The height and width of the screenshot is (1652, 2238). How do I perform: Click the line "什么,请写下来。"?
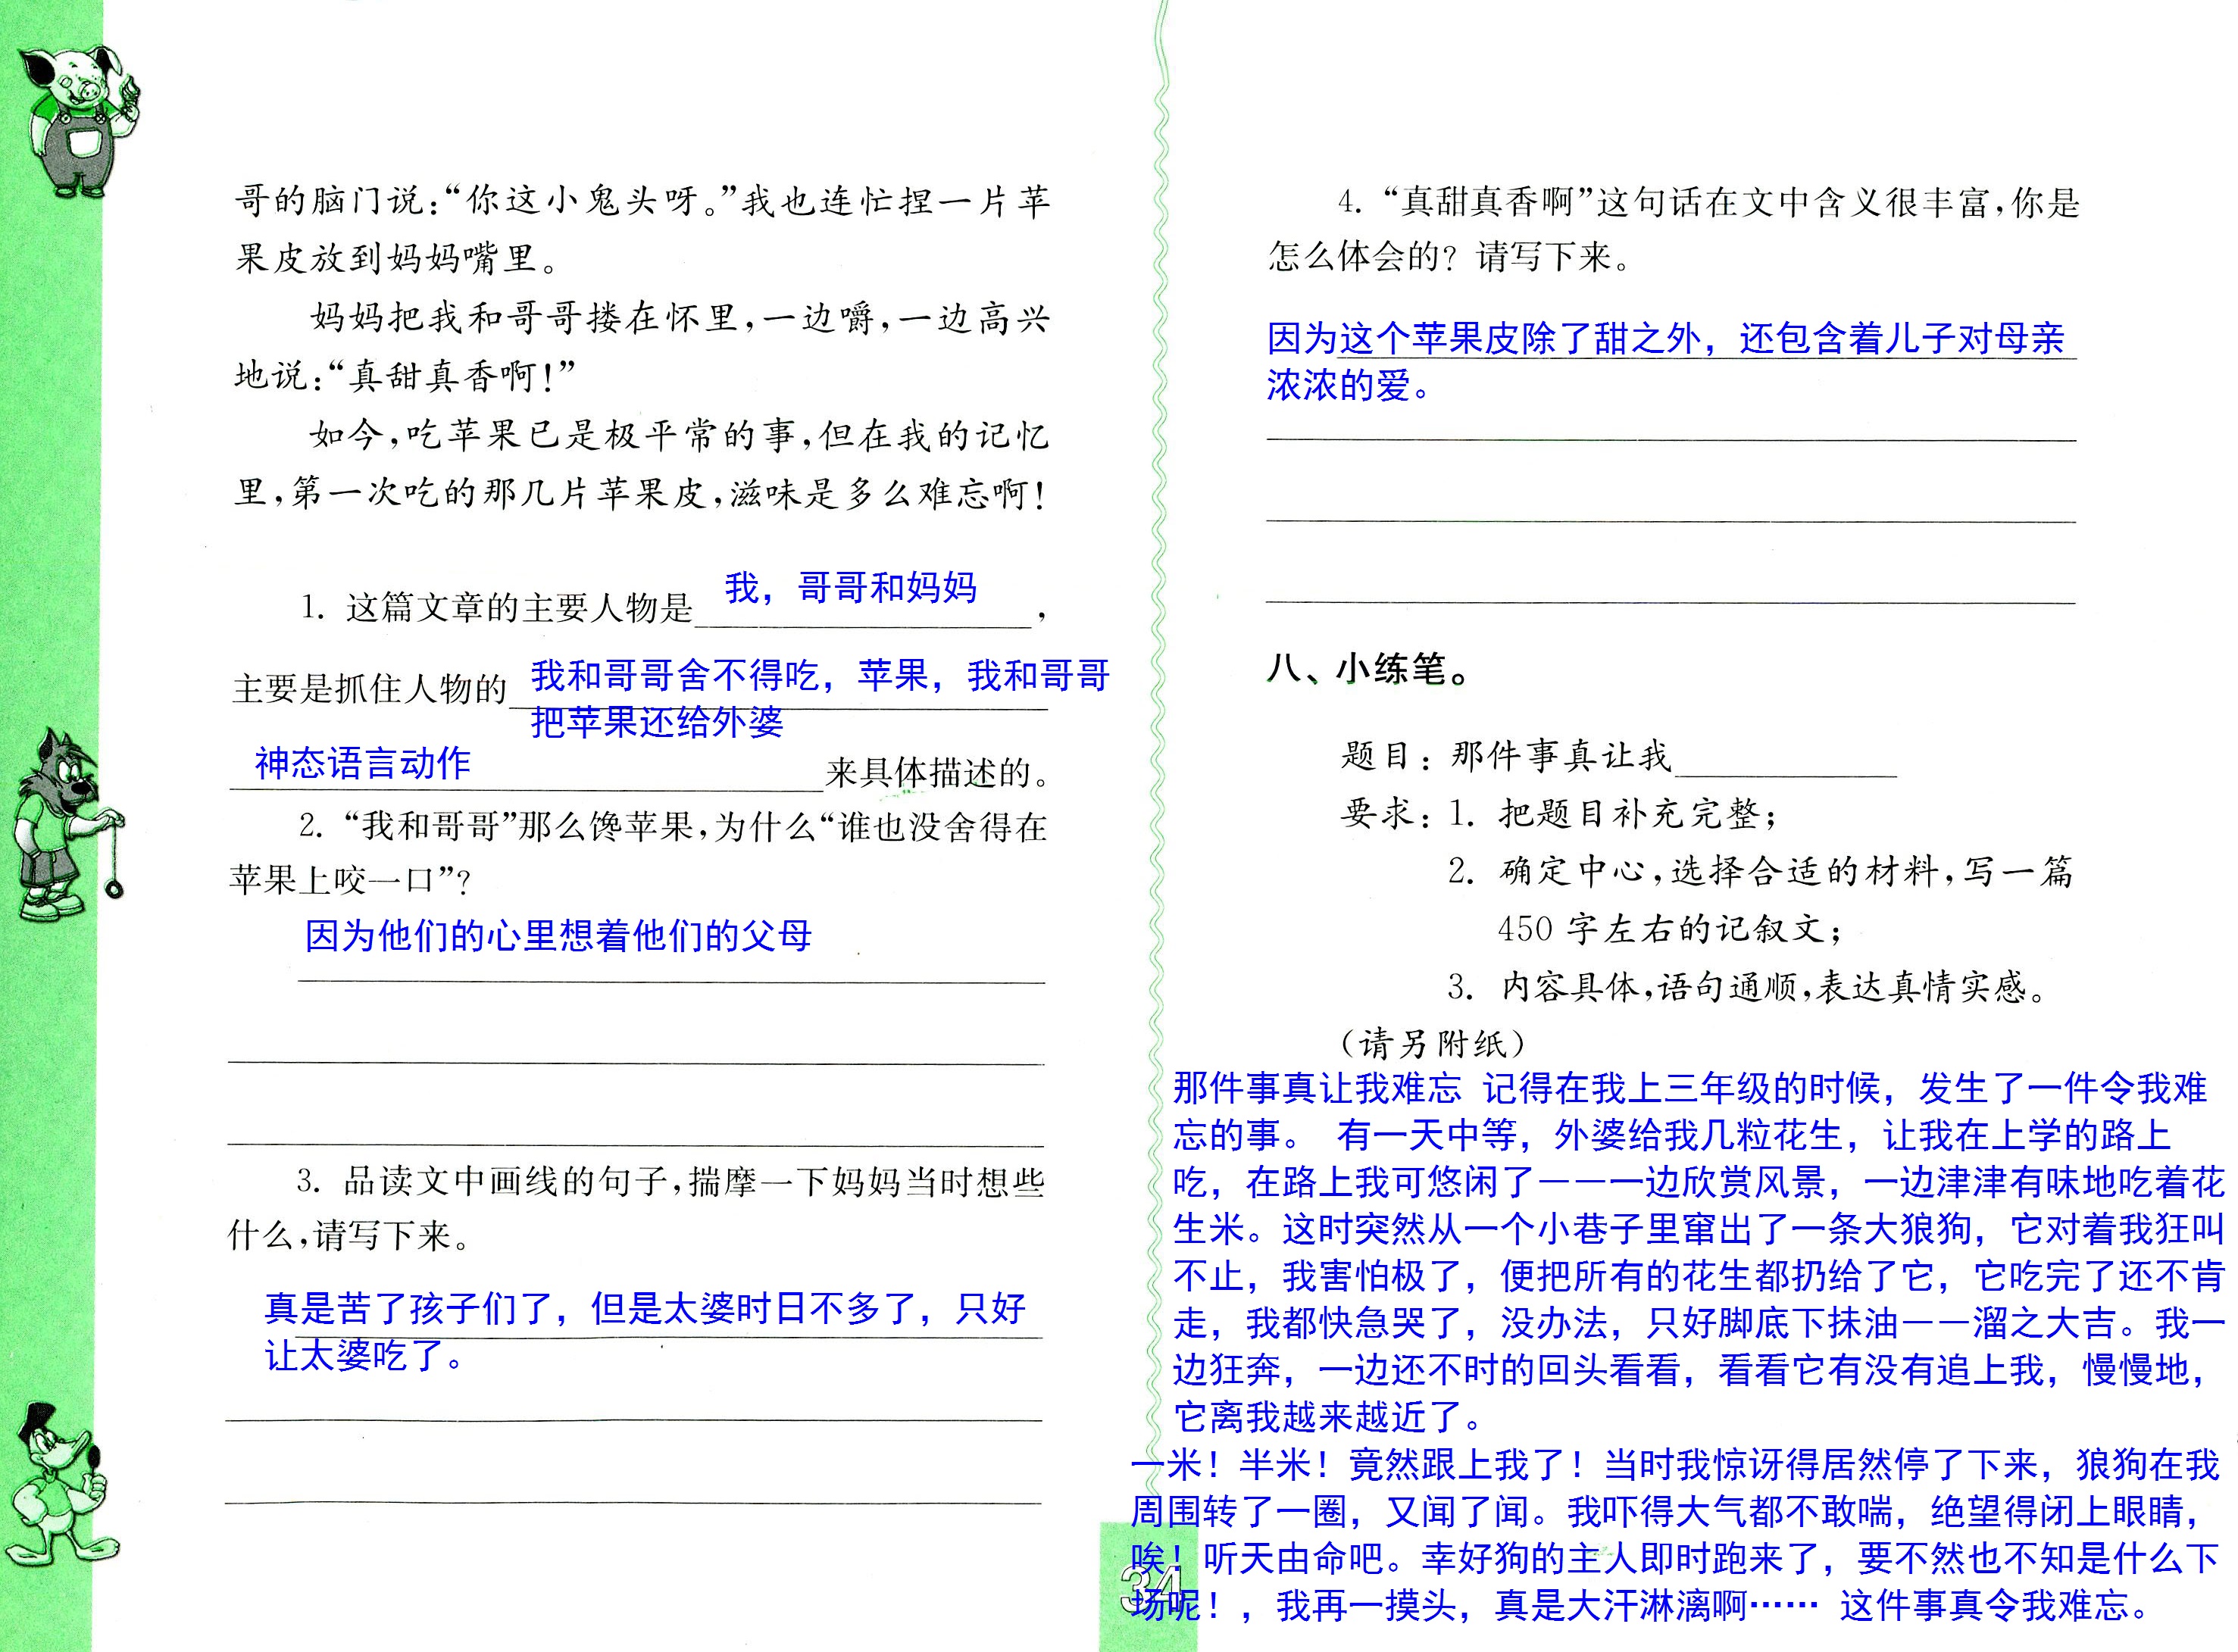coord(349,1235)
